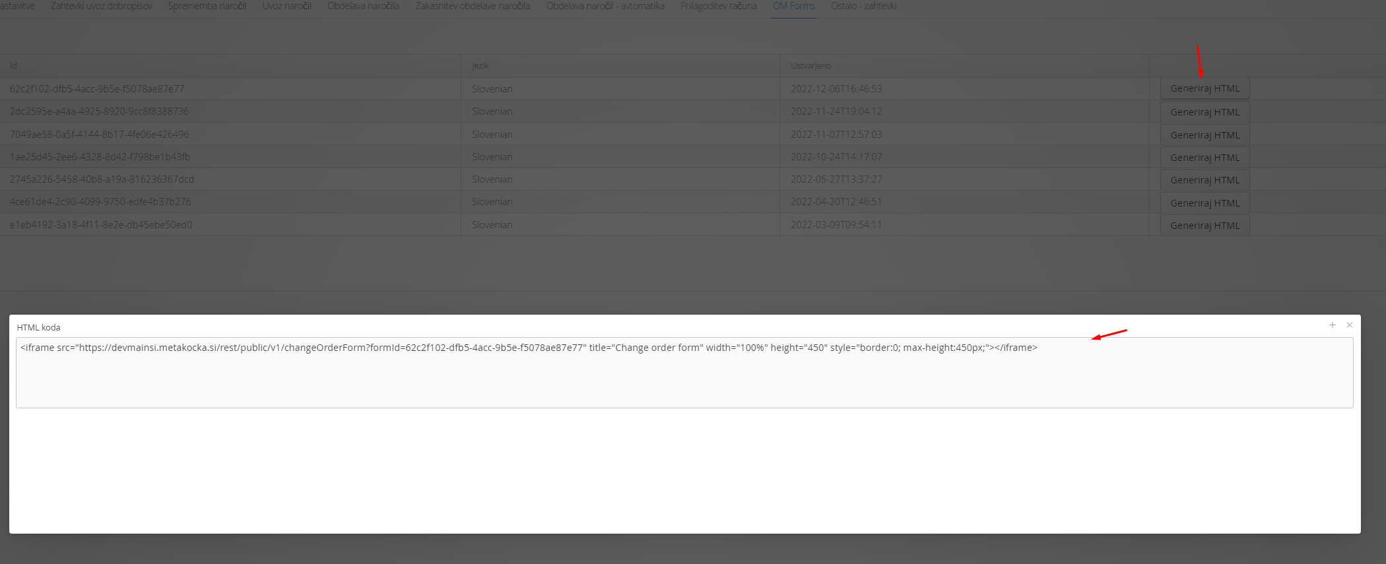The height and width of the screenshot is (564, 1386).
Task: Click creation date 2022-11-07T12:57:03
Action: 836,135
